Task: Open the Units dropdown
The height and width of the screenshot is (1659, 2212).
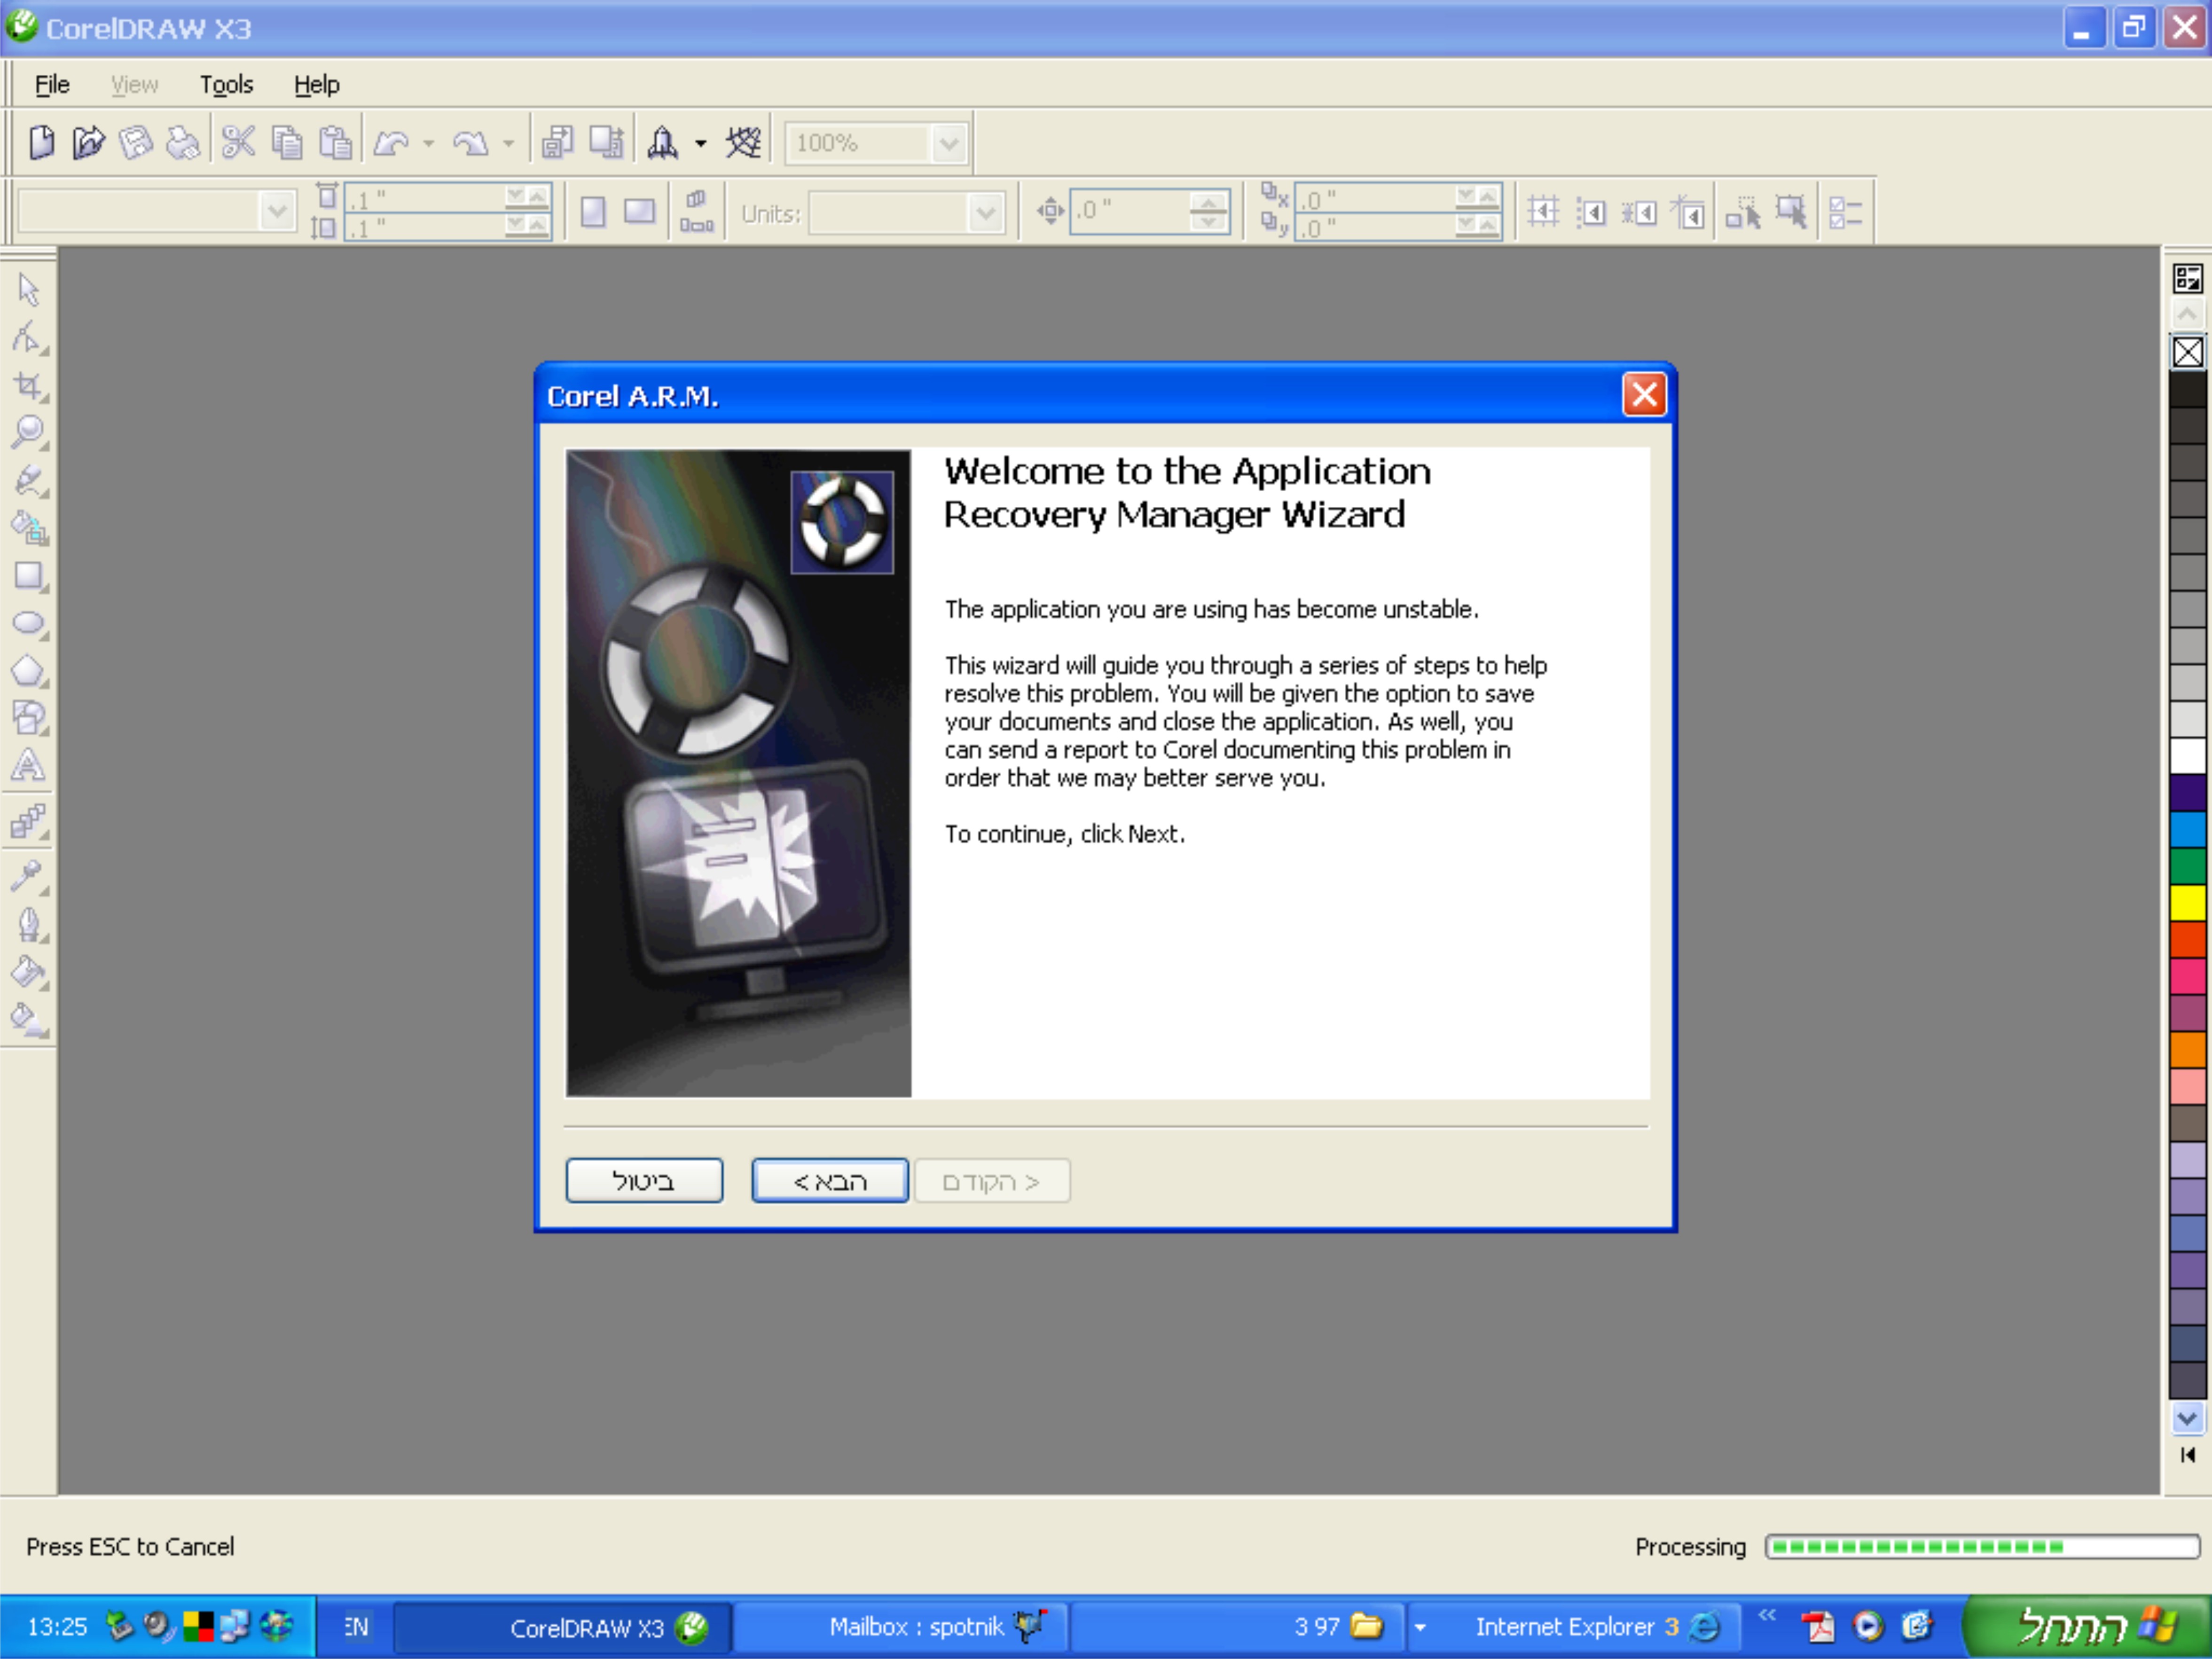Action: pyautogui.click(x=985, y=213)
